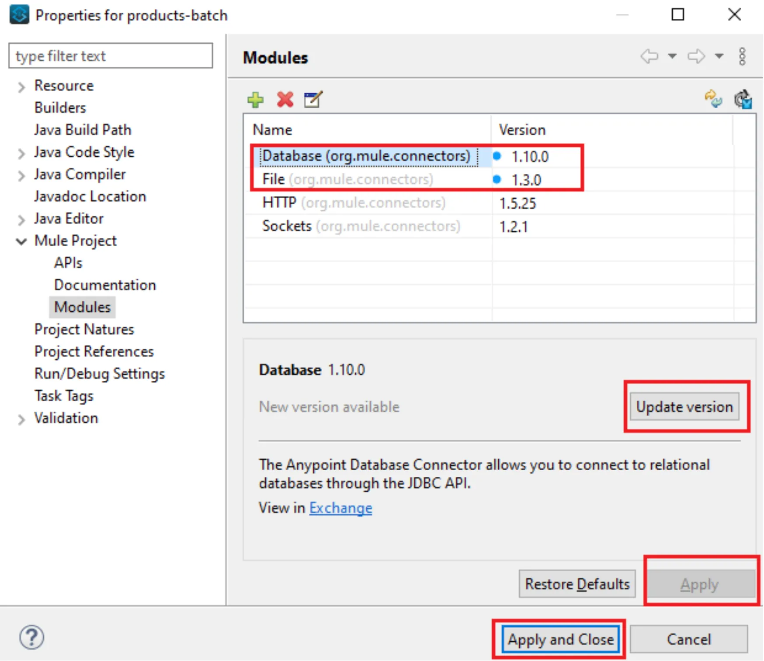
Task: Click the Edit module pencil icon
Action: pyautogui.click(x=313, y=100)
